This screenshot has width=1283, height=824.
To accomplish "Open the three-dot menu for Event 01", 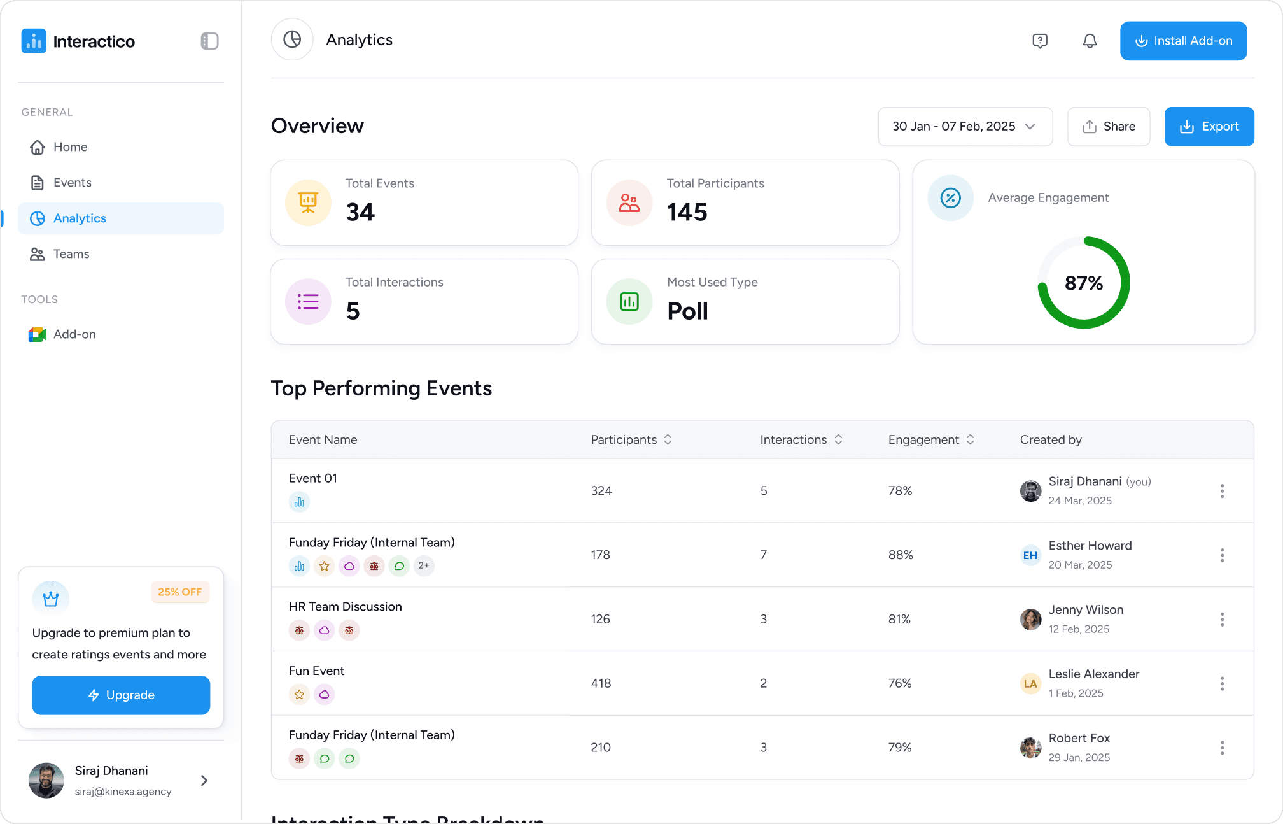I will pos(1222,491).
